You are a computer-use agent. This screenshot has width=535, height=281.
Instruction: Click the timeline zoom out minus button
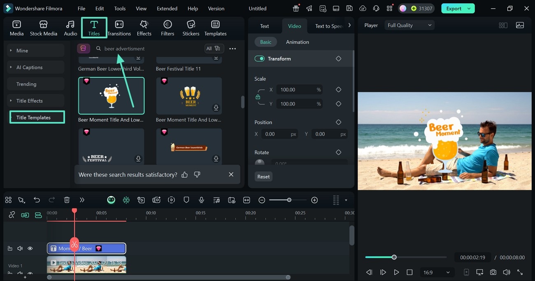pos(262,200)
